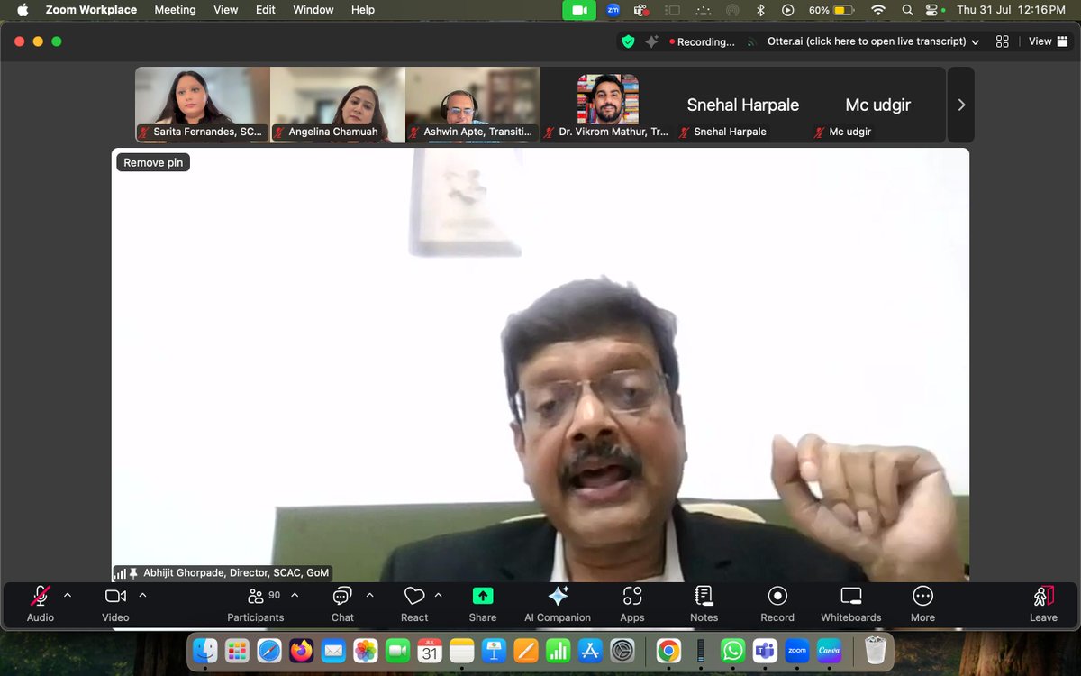Open Whiteboards
Viewport: 1081px width, 676px height.
click(851, 603)
